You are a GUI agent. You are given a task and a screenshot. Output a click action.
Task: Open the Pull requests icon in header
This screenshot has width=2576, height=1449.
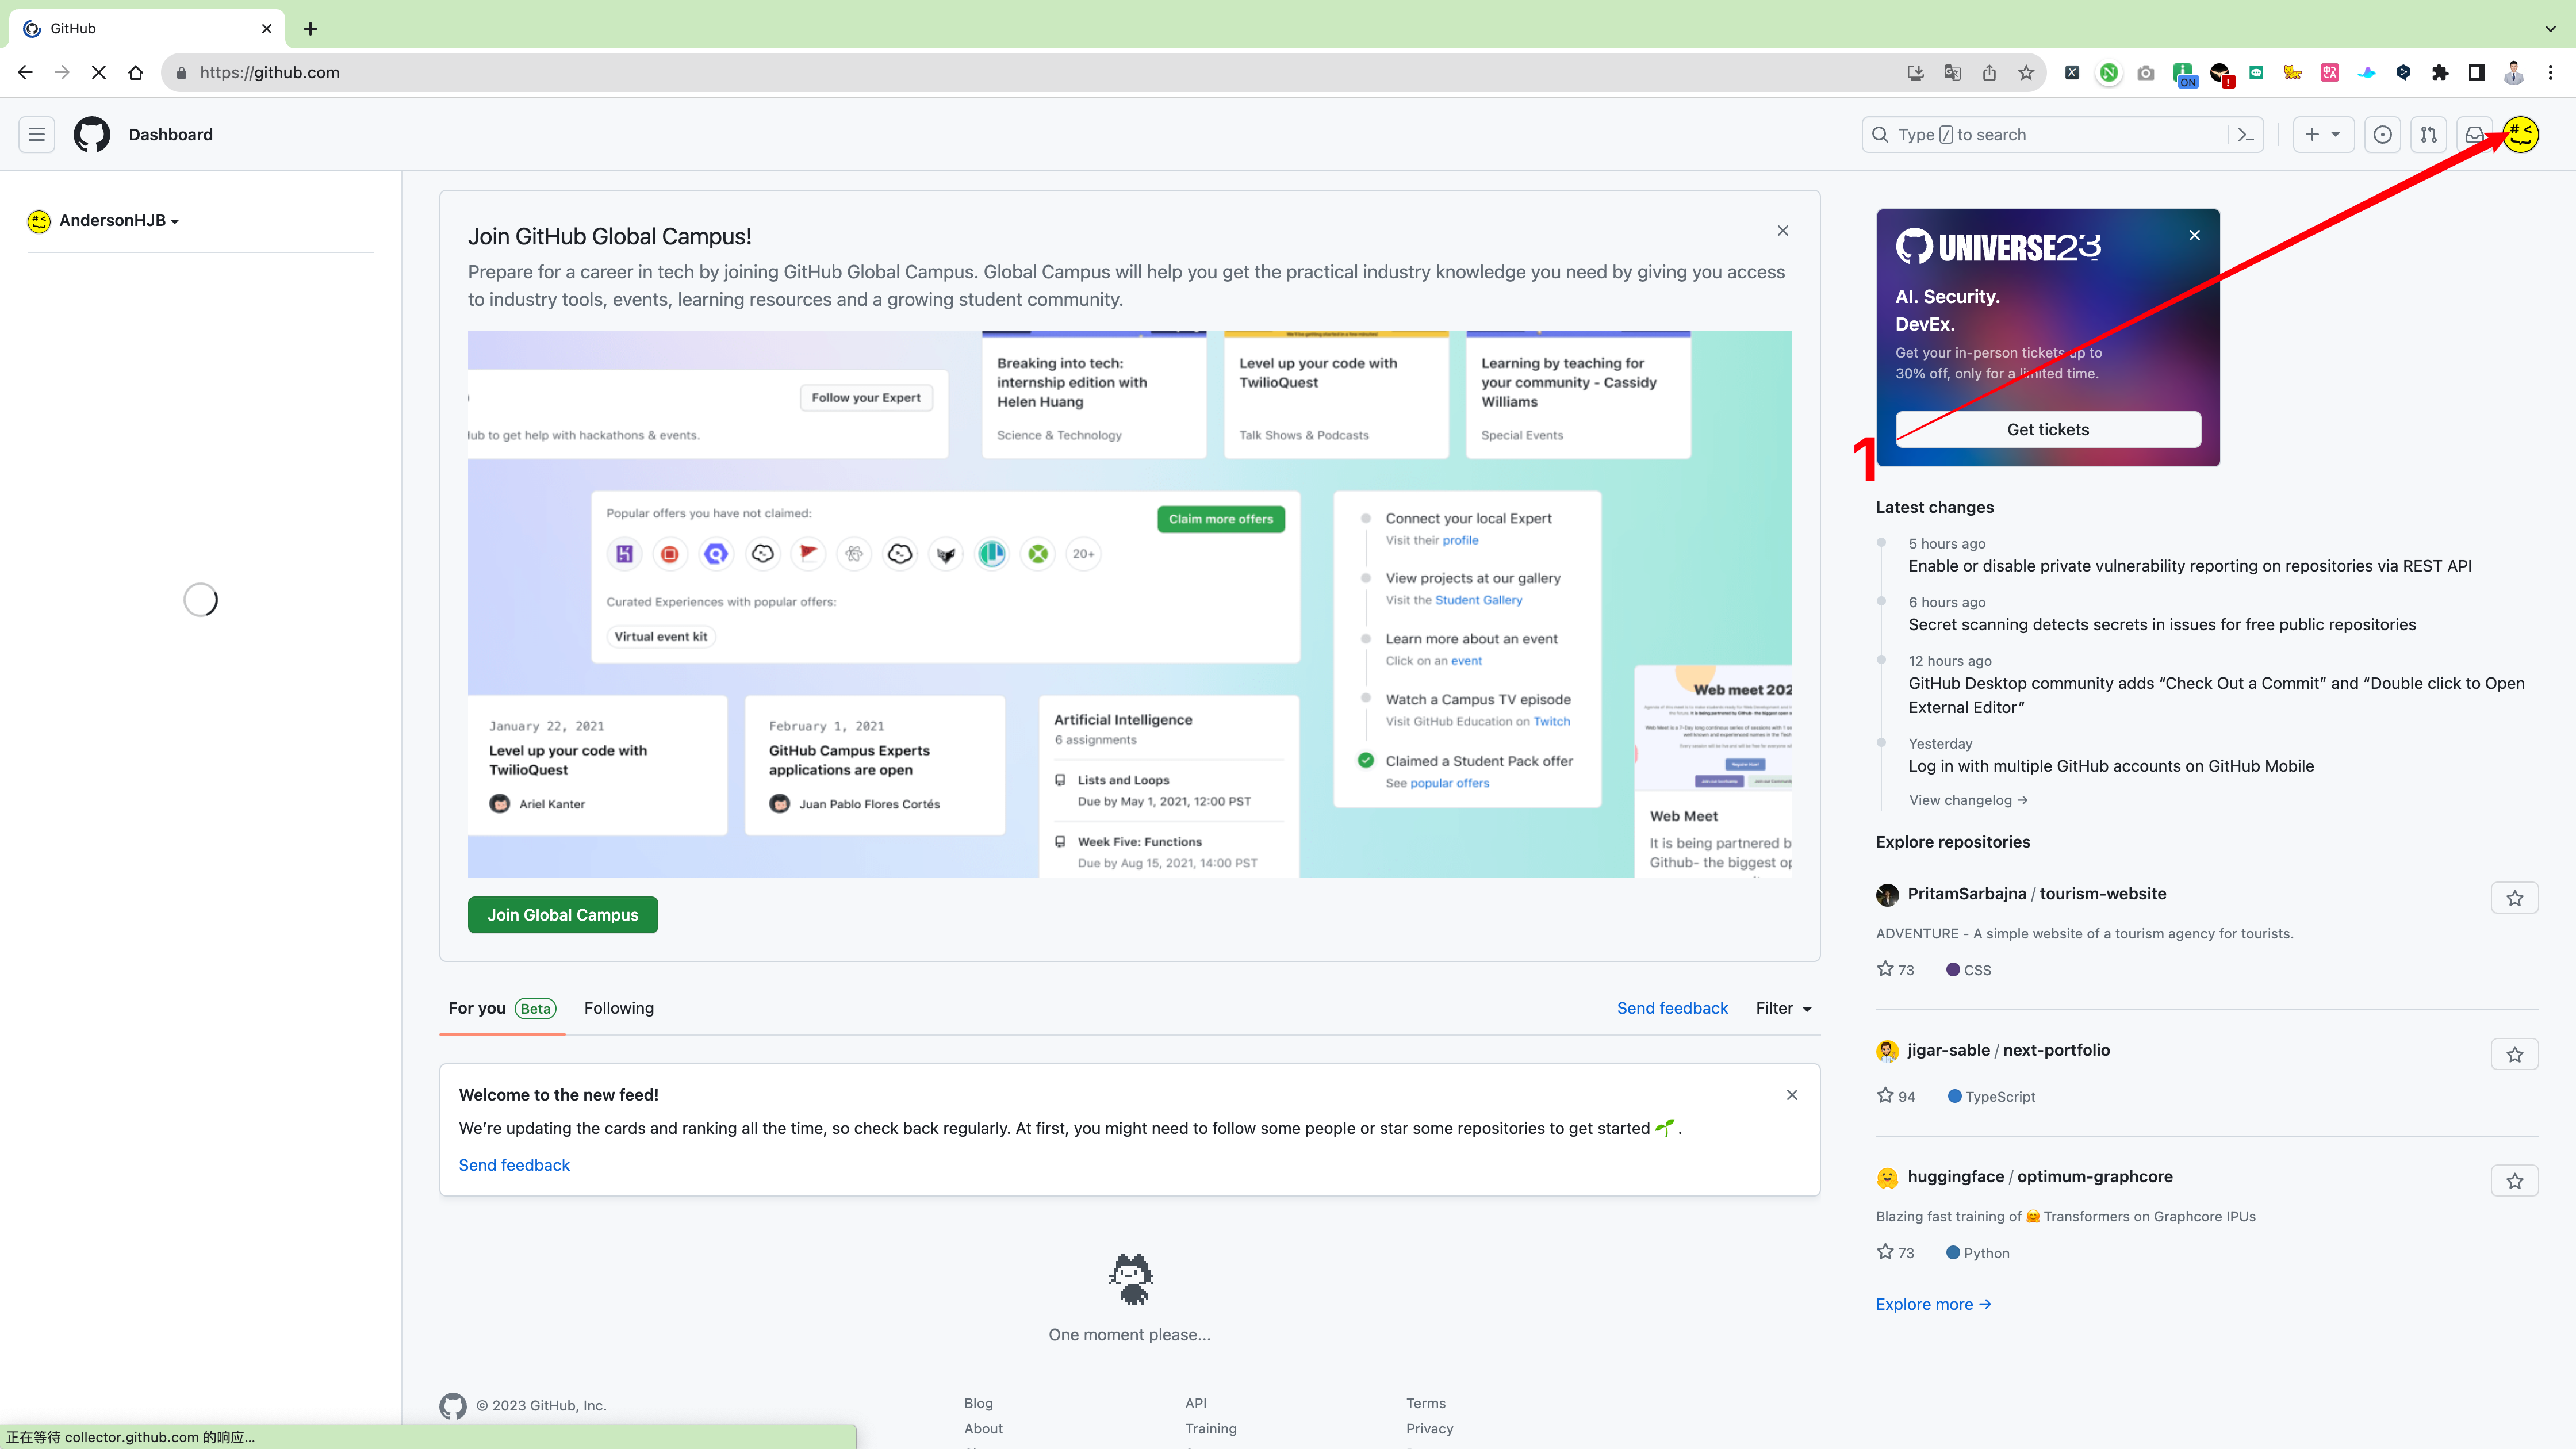point(2429,134)
